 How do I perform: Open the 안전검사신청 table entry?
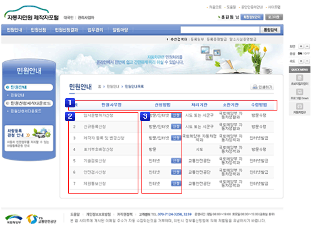tap(95, 172)
